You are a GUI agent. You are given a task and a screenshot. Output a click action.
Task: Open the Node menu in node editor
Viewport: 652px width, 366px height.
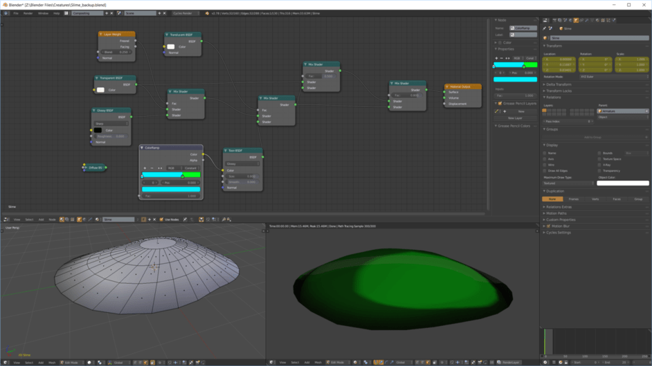(52, 220)
